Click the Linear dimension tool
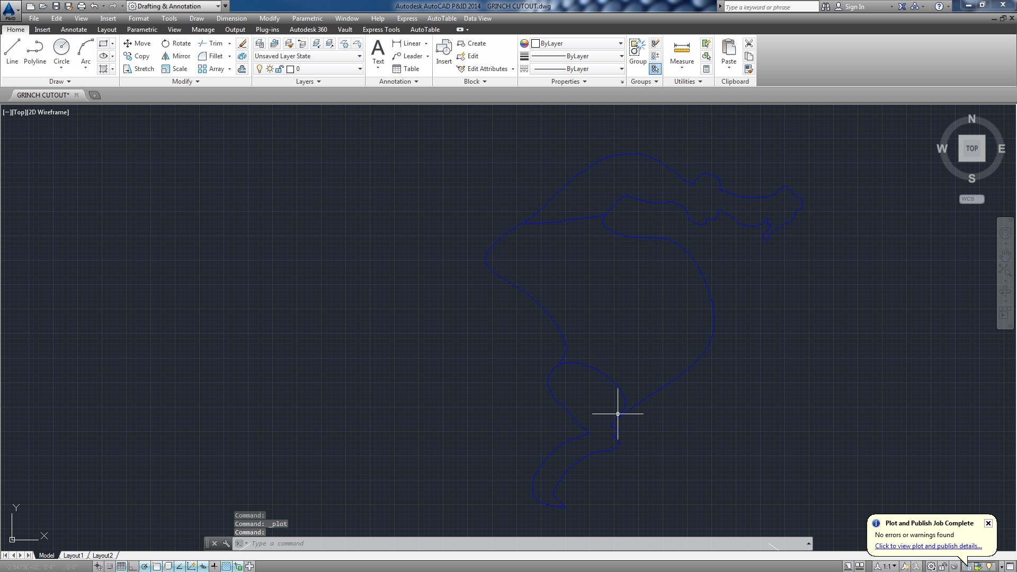 point(407,43)
